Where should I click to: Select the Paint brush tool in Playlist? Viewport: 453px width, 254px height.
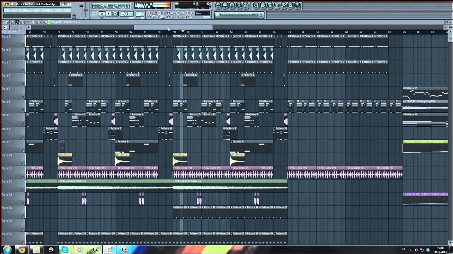[17, 22]
